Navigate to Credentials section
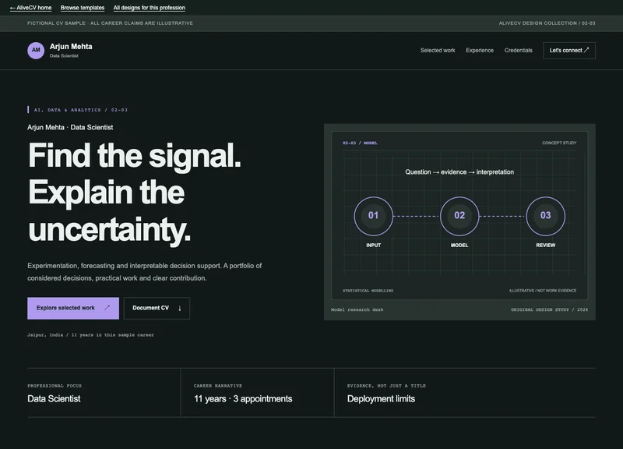 [x=518, y=51]
